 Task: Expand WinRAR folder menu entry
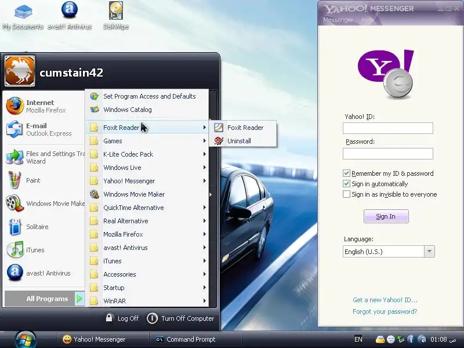(x=147, y=301)
